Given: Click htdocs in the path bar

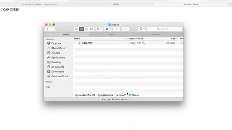Looking at the screenshot, I should pyautogui.click(x=134, y=95).
